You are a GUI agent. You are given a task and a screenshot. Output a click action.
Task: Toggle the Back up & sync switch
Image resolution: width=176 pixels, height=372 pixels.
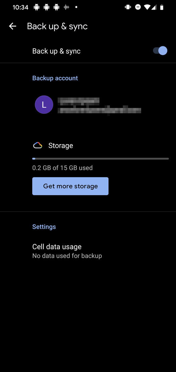click(x=160, y=51)
